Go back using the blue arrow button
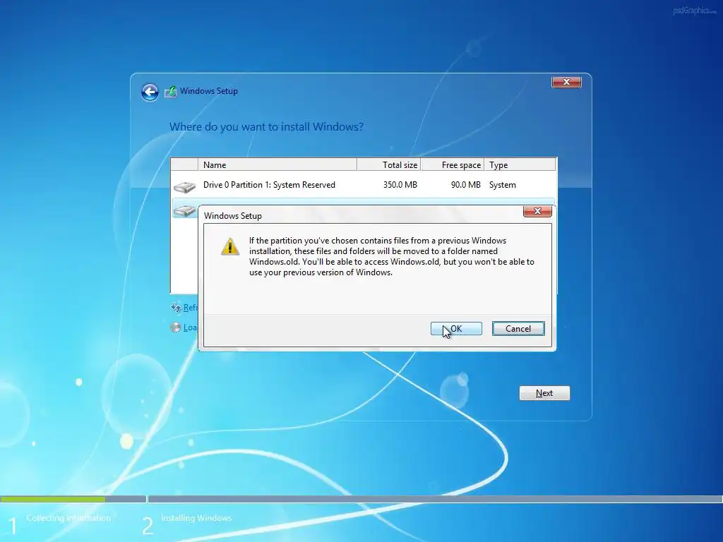Image resolution: width=723 pixels, height=542 pixels. tap(150, 92)
